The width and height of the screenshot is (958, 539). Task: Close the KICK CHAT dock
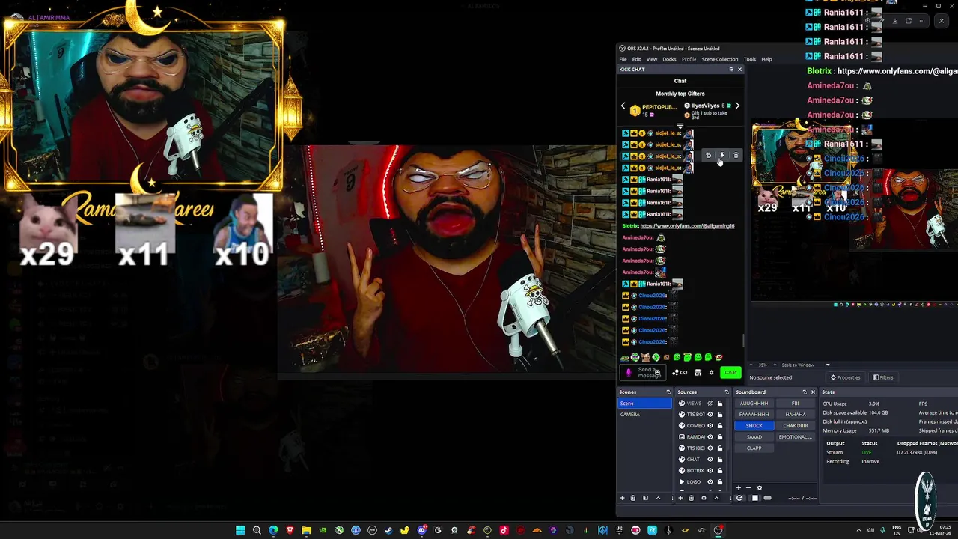pyautogui.click(x=739, y=70)
